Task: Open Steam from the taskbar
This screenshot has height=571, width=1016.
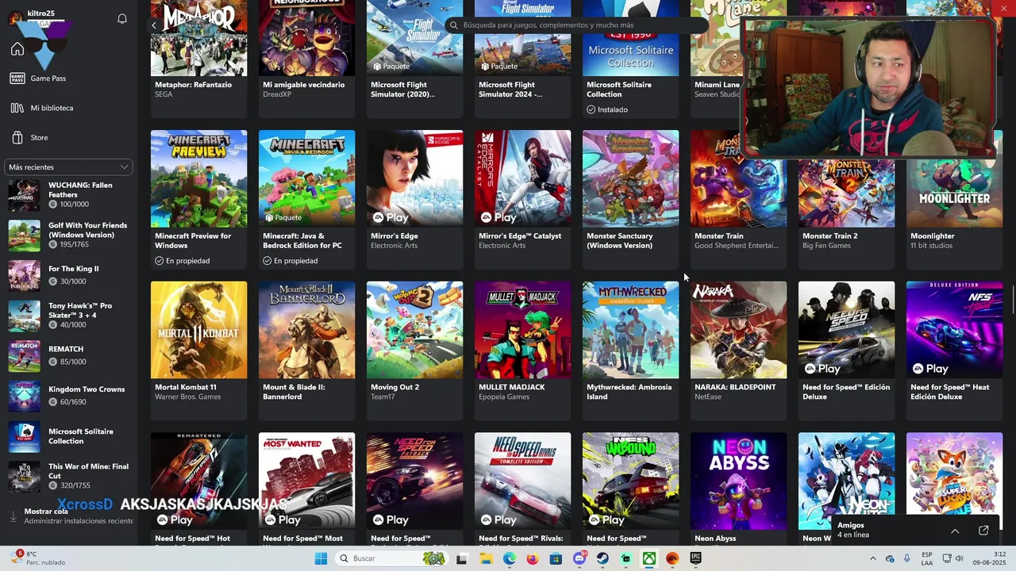Action: click(602, 559)
